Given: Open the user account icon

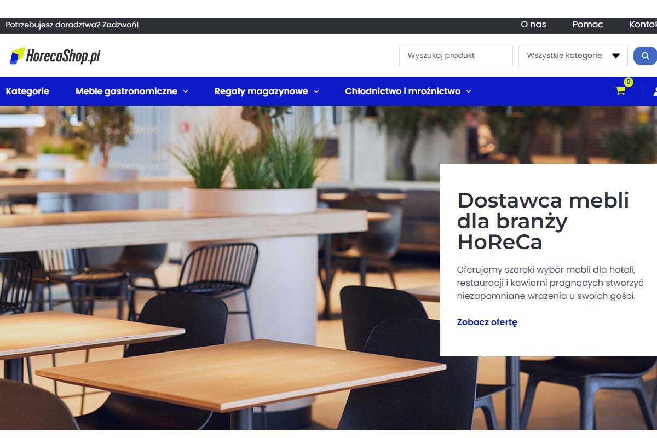Looking at the screenshot, I should [x=655, y=91].
